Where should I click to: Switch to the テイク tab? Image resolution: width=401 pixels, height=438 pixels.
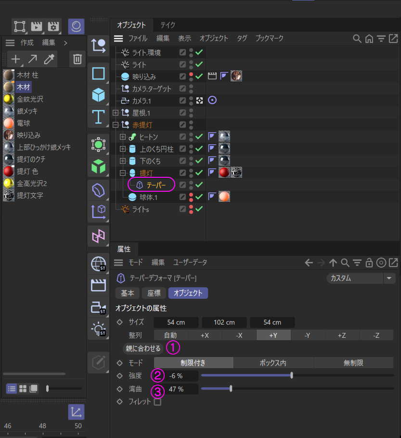[x=168, y=25]
